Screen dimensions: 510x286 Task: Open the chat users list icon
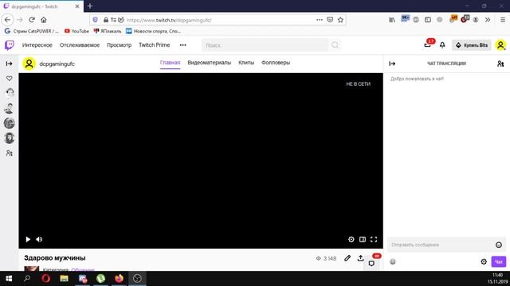tap(500, 64)
